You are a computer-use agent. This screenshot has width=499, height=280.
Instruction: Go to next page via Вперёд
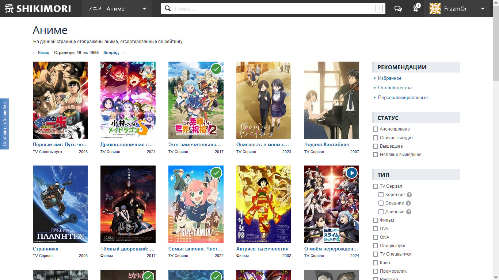click(x=114, y=52)
